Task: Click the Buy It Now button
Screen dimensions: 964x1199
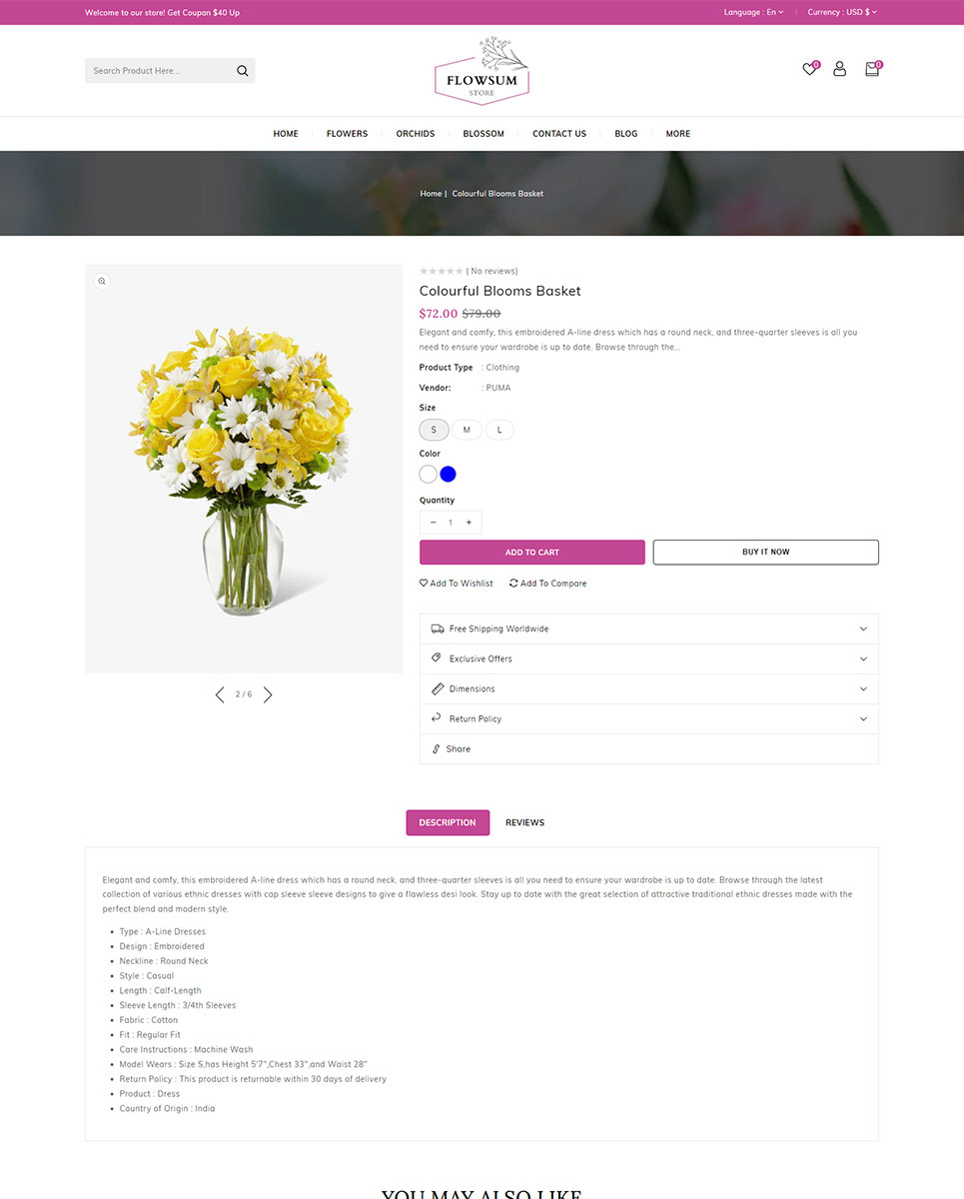Action: (x=766, y=553)
